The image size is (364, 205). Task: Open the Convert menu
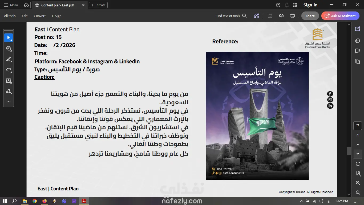click(x=40, y=16)
